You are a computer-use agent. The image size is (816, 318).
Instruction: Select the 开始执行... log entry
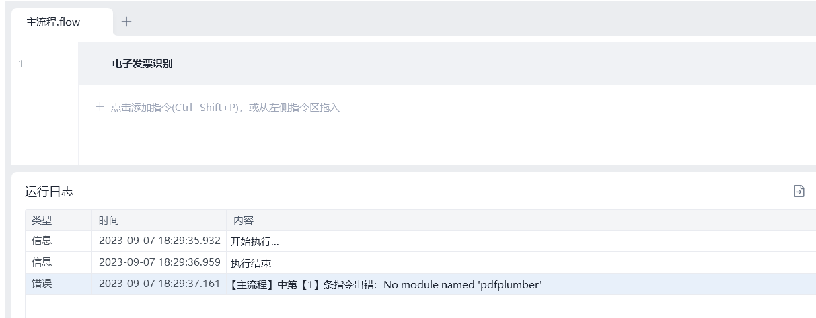[254, 241]
